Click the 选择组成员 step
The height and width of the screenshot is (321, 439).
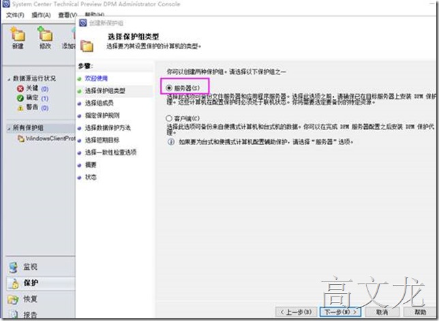99,103
